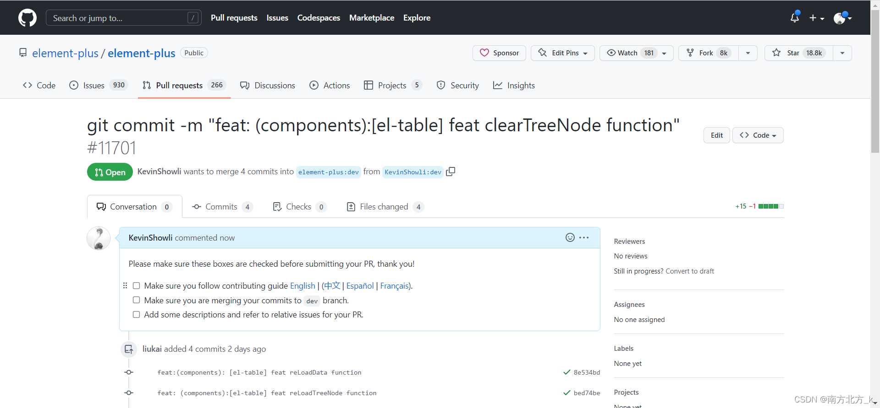Expand the dropdown arrow next to Fork
The image size is (880, 408).
click(748, 53)
